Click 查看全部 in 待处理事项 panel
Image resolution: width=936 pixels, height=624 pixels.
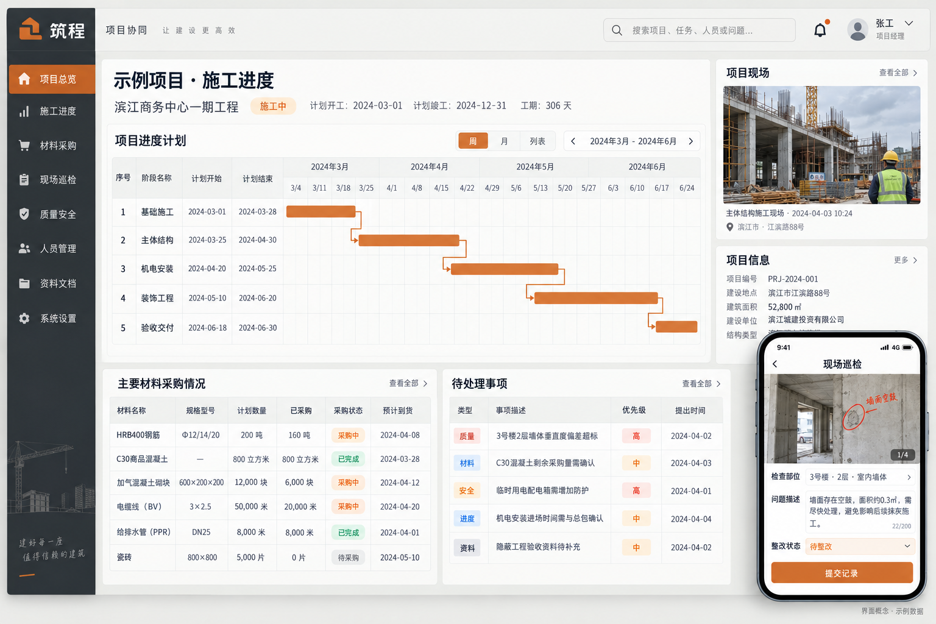697,383
